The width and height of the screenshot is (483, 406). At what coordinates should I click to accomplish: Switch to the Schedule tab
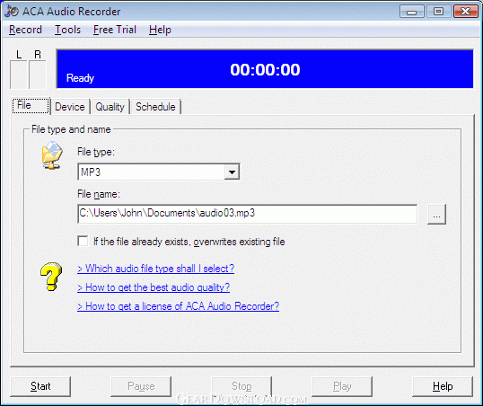tap(155, 107)
